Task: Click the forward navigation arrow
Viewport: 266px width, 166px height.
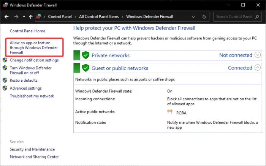Action: pos(16,17)
